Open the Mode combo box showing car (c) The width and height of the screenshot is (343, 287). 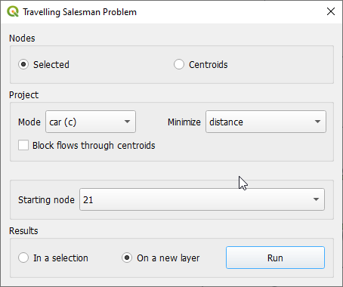91,122
